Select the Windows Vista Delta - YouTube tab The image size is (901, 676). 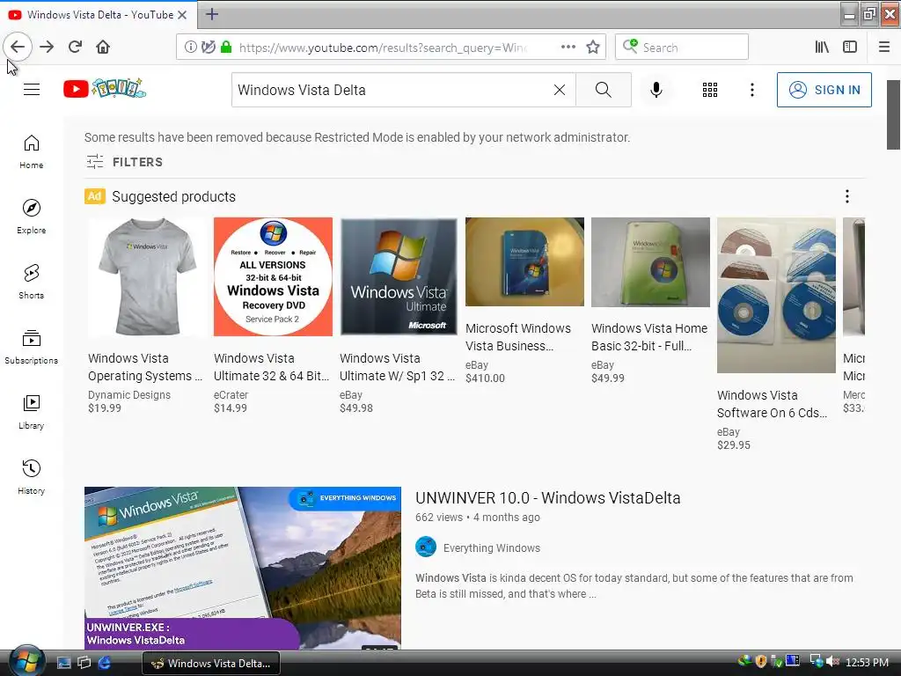tap(99, 14)
